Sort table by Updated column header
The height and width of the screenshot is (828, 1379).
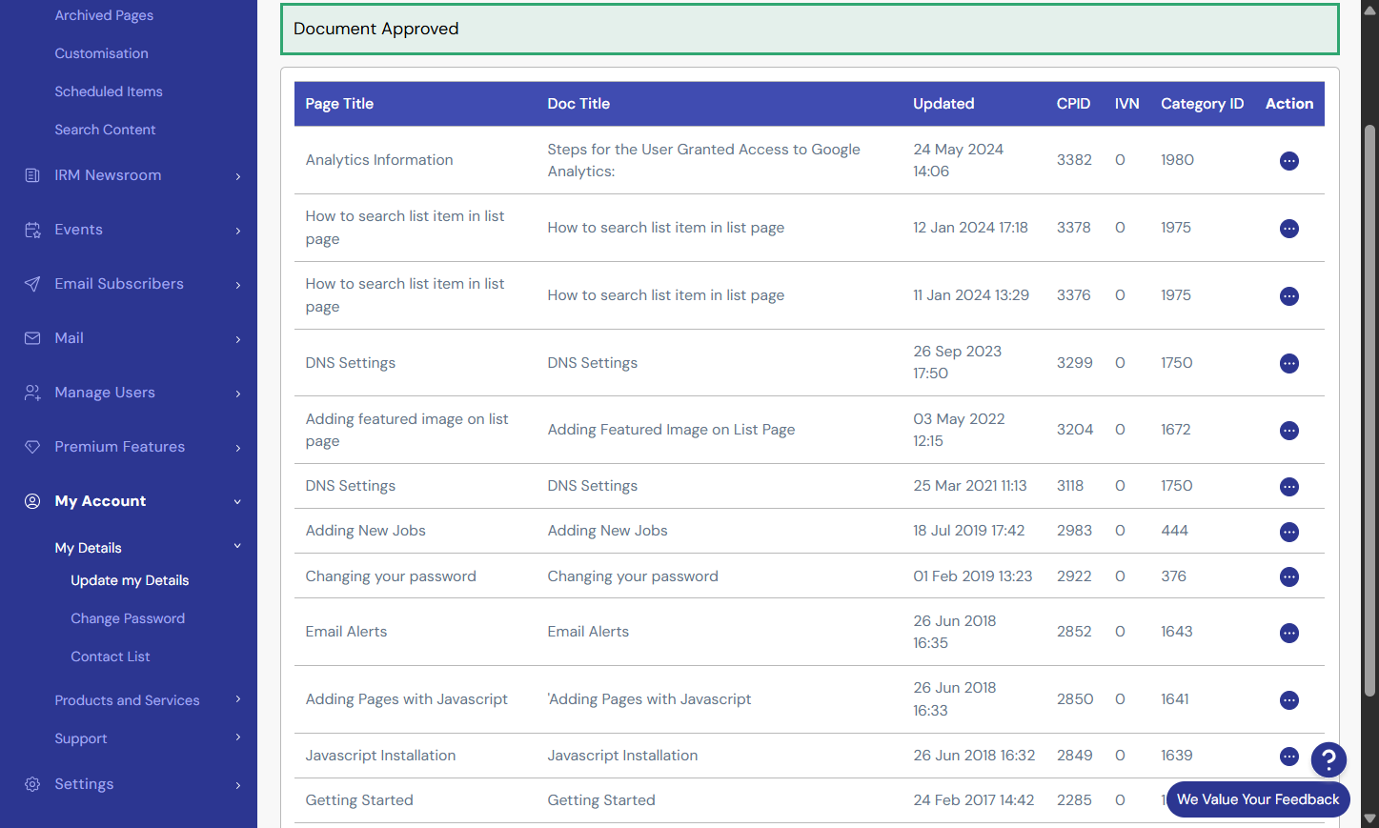pos(943,104)
